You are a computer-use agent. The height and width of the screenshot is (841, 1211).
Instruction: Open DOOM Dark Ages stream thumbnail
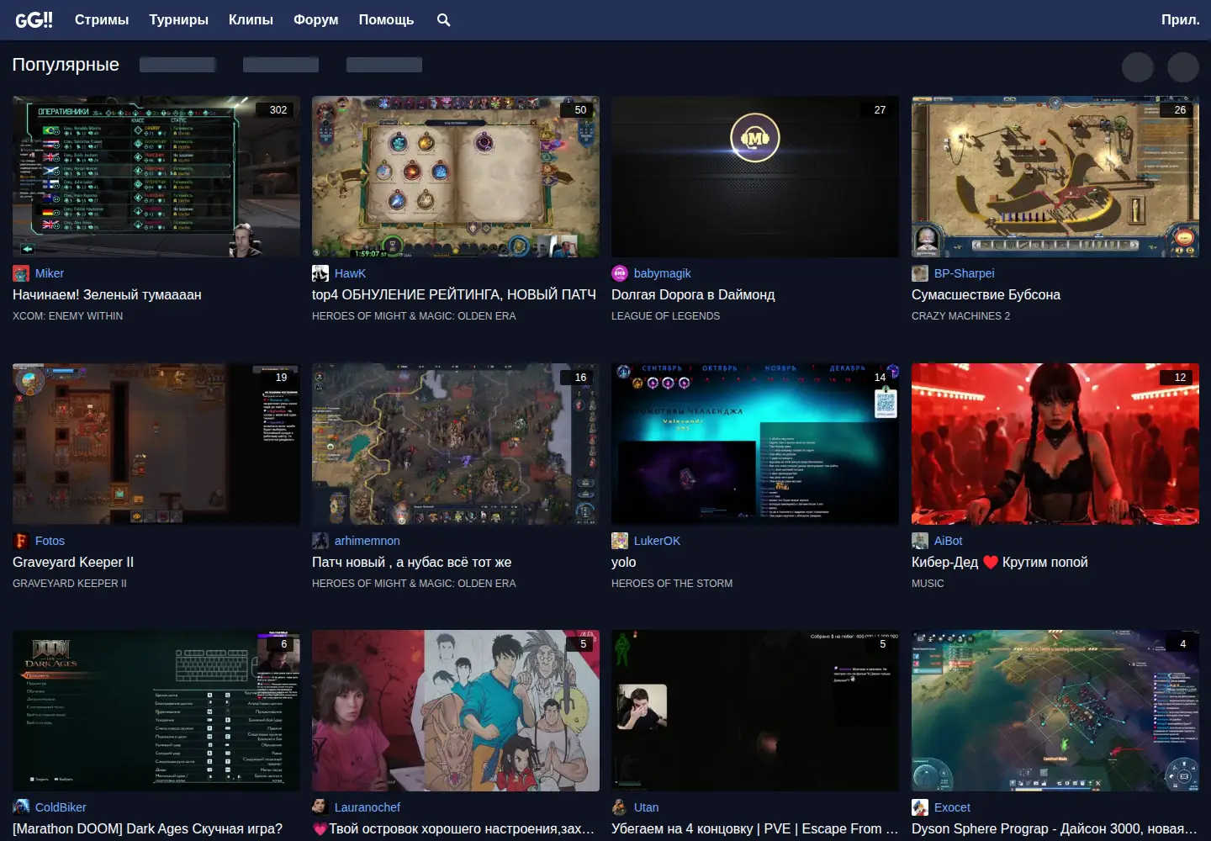click(156, 711)
